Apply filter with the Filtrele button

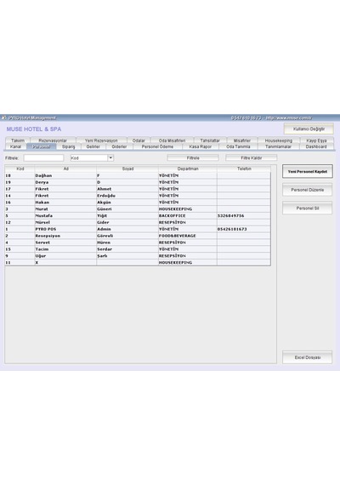point(193,157)
